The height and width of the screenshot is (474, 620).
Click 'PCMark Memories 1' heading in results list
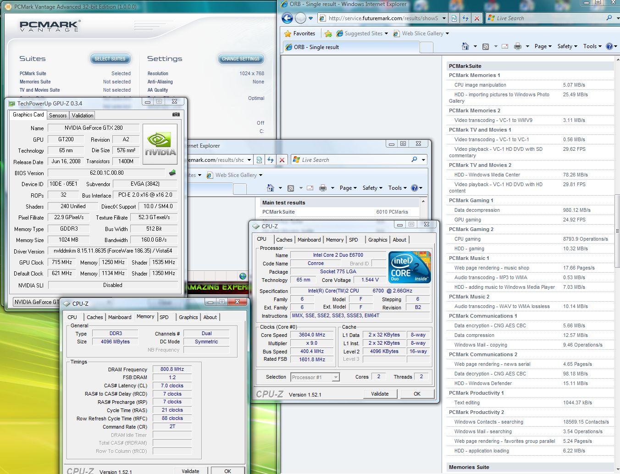[x=474, y=75]
